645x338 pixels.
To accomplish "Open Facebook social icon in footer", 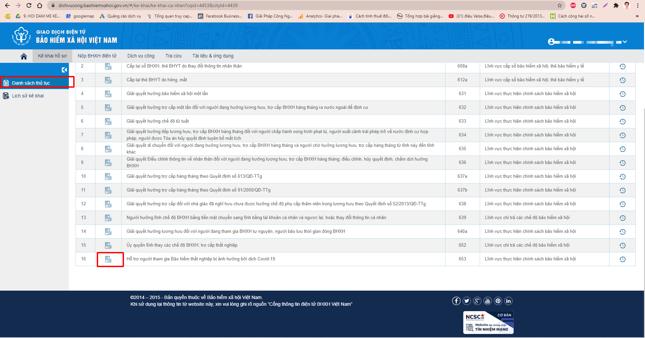I will click(x=456, y=301).
